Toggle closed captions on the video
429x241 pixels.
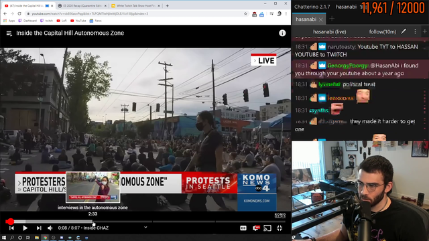point(243,228)
